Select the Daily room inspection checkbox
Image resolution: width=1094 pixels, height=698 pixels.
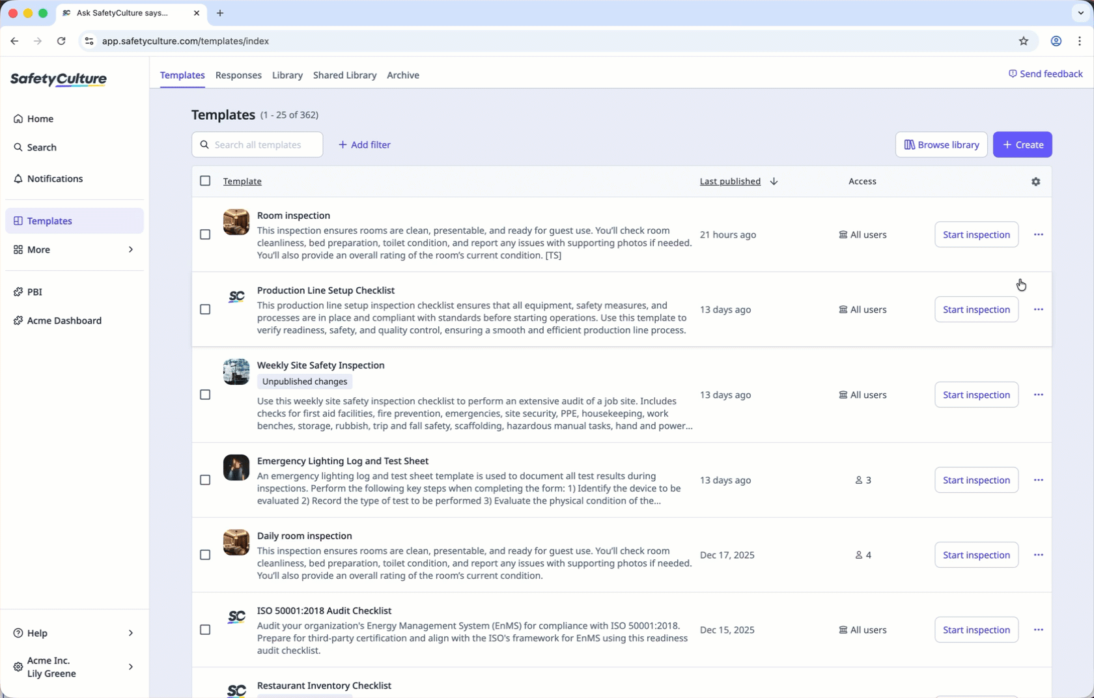(x=205, y=555)
